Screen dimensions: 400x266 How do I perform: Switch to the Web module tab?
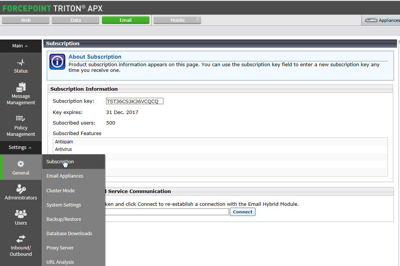click(x=26, y=20)
